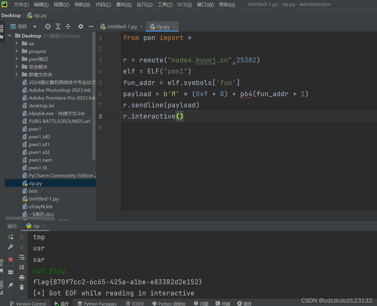Open the 服务 tool window

click(x=244, y=304)
